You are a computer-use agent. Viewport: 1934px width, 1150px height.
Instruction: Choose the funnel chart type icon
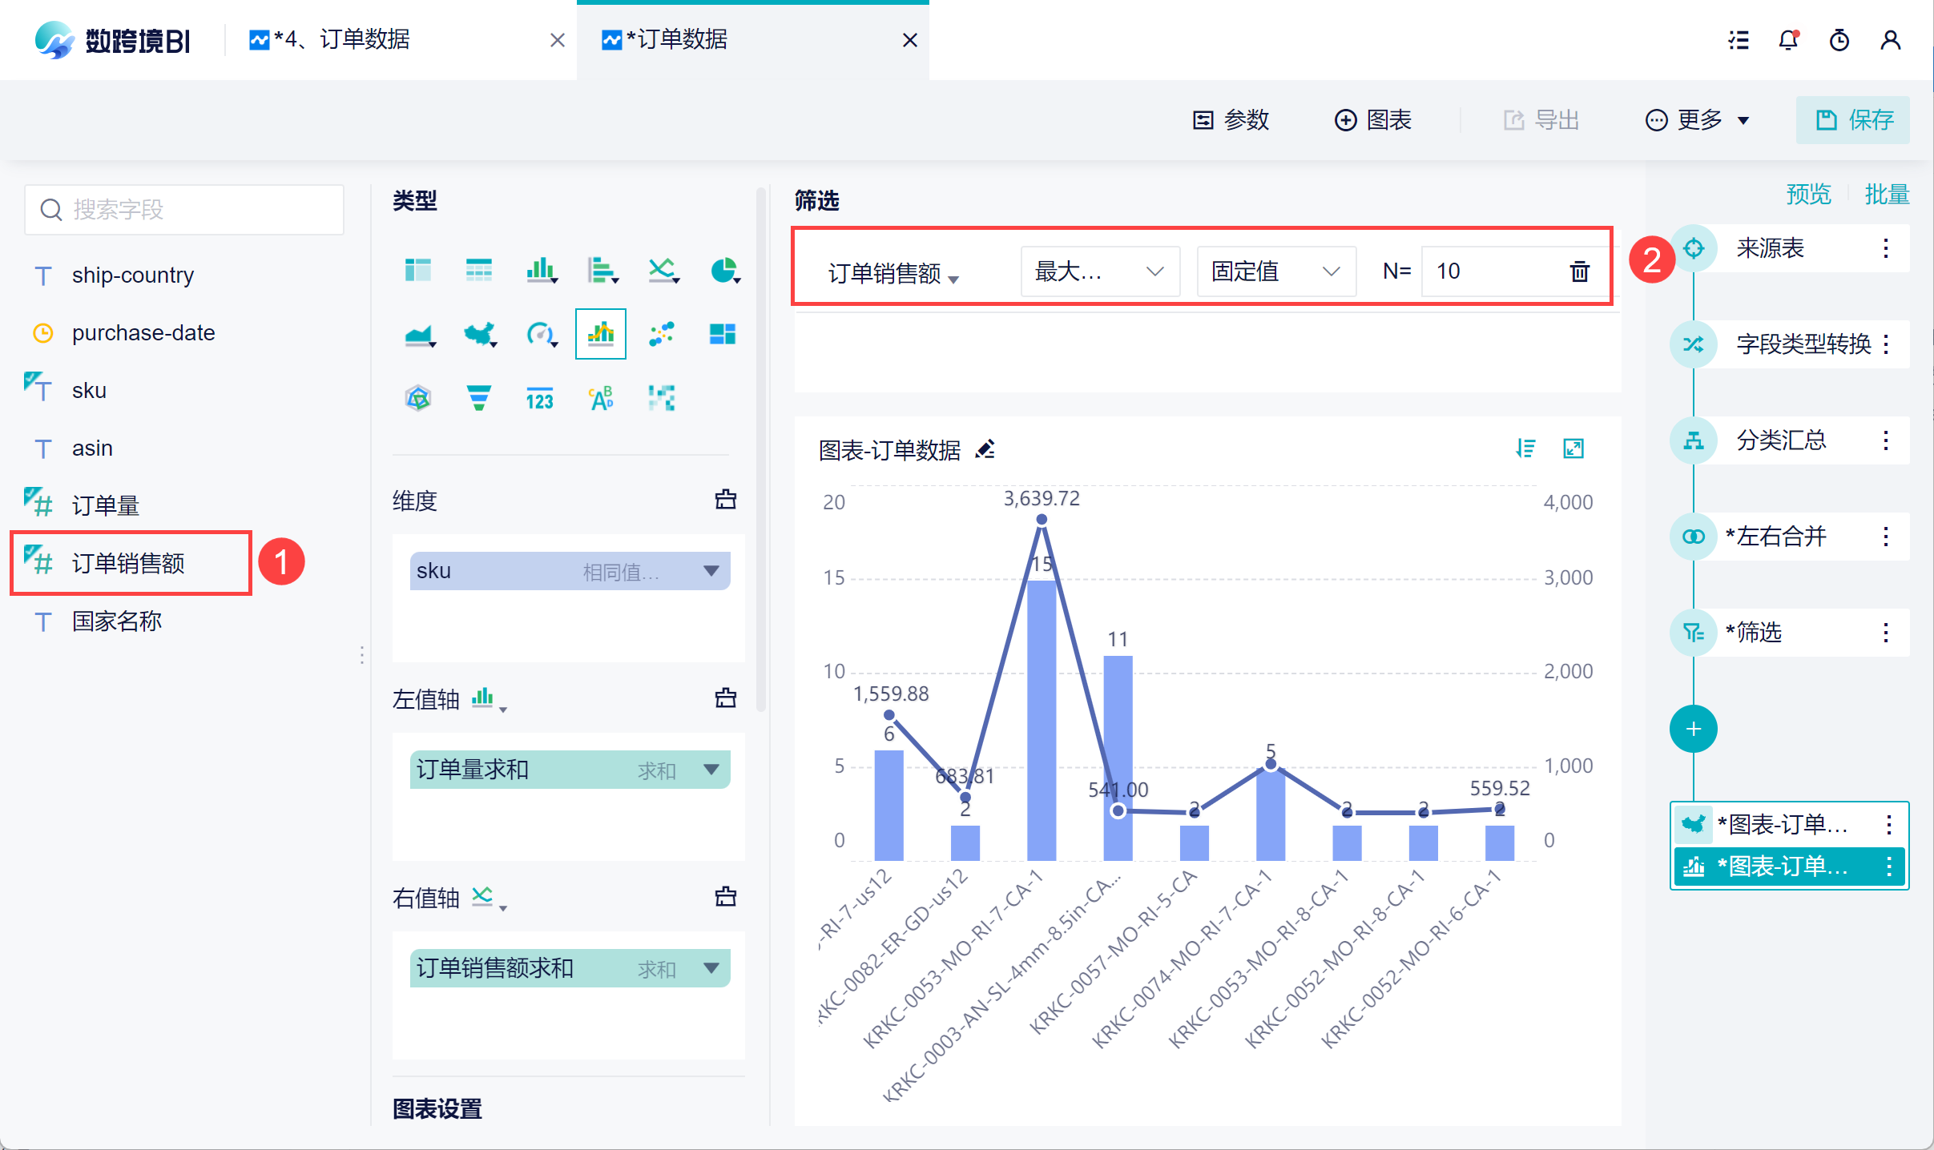point(479,398)
